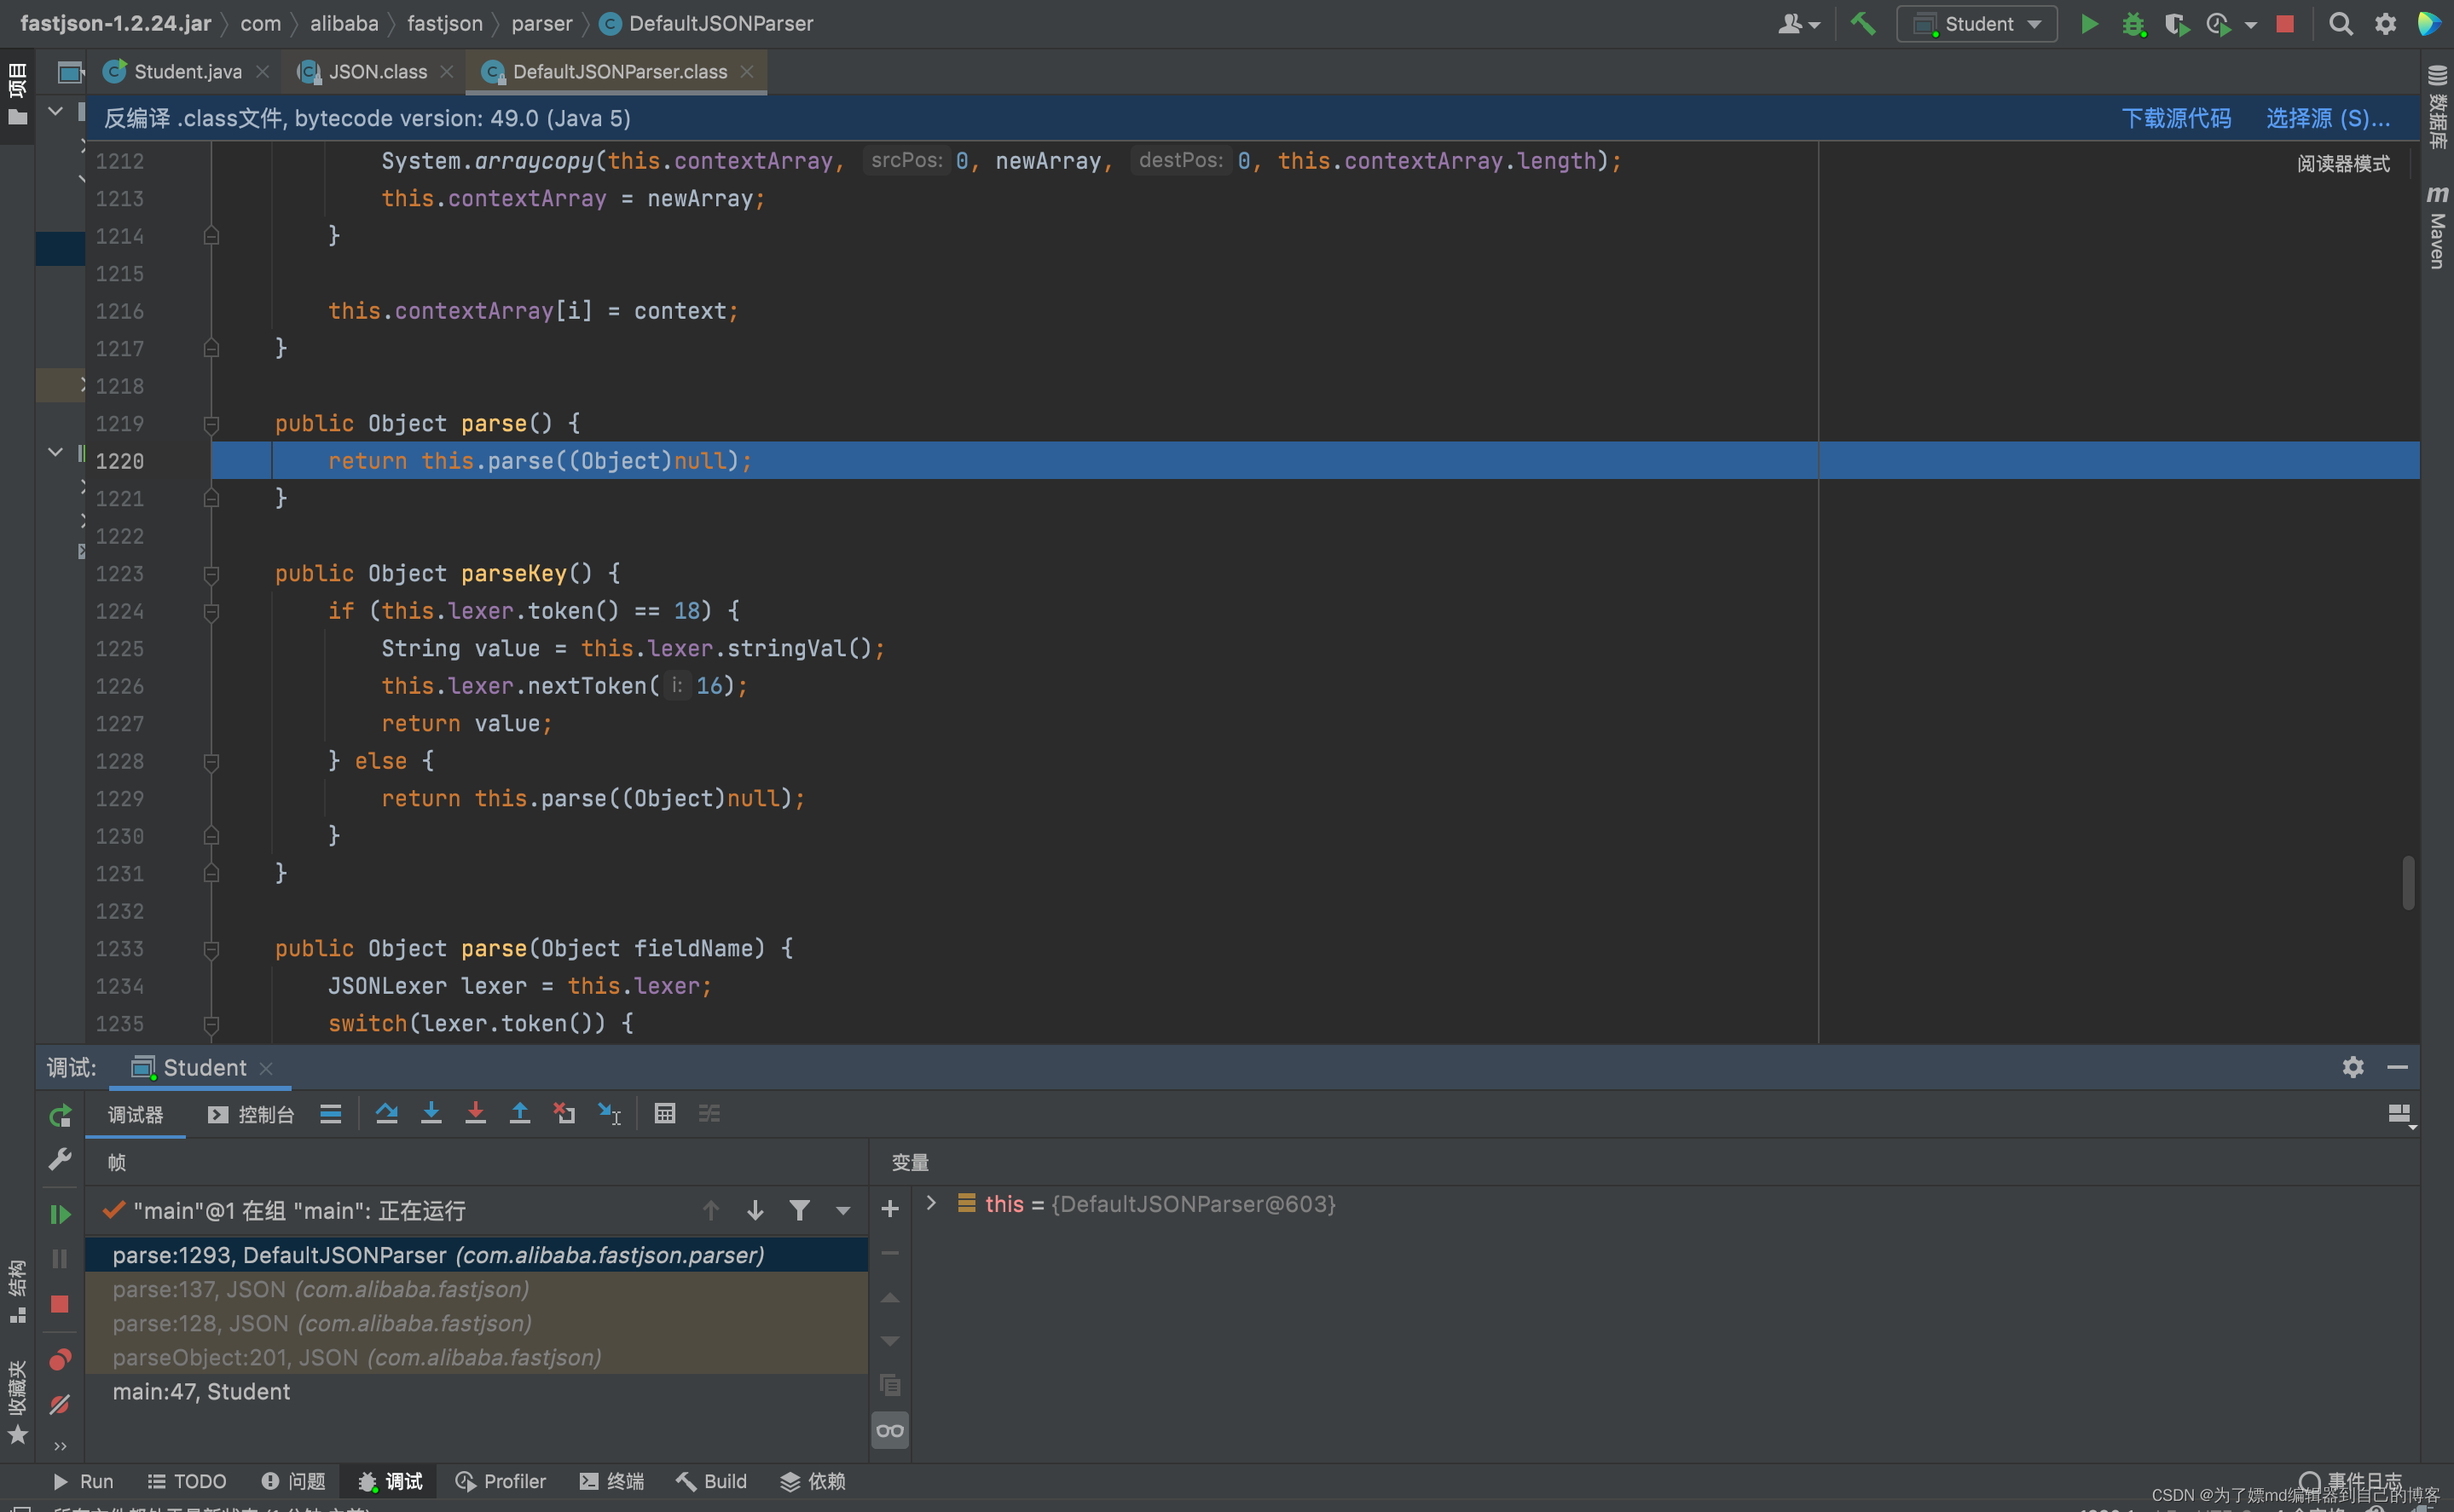Select frame main:47, Student
This screenshot has width=2454, height=1512.
point(476,1391)
